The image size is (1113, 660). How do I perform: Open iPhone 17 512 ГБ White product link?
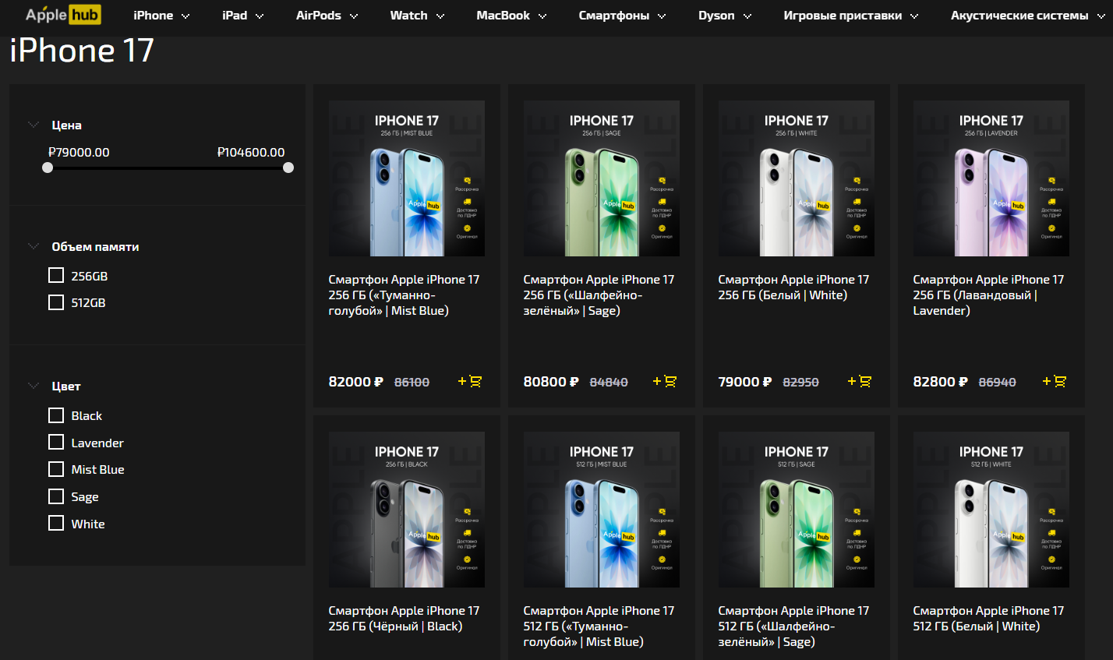988,618
